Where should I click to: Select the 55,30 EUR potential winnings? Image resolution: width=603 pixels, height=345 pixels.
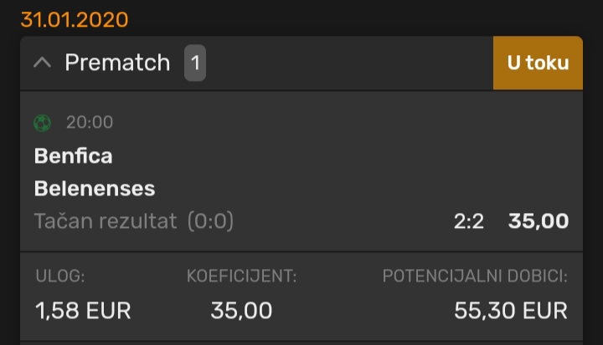[x=511, y=311]
